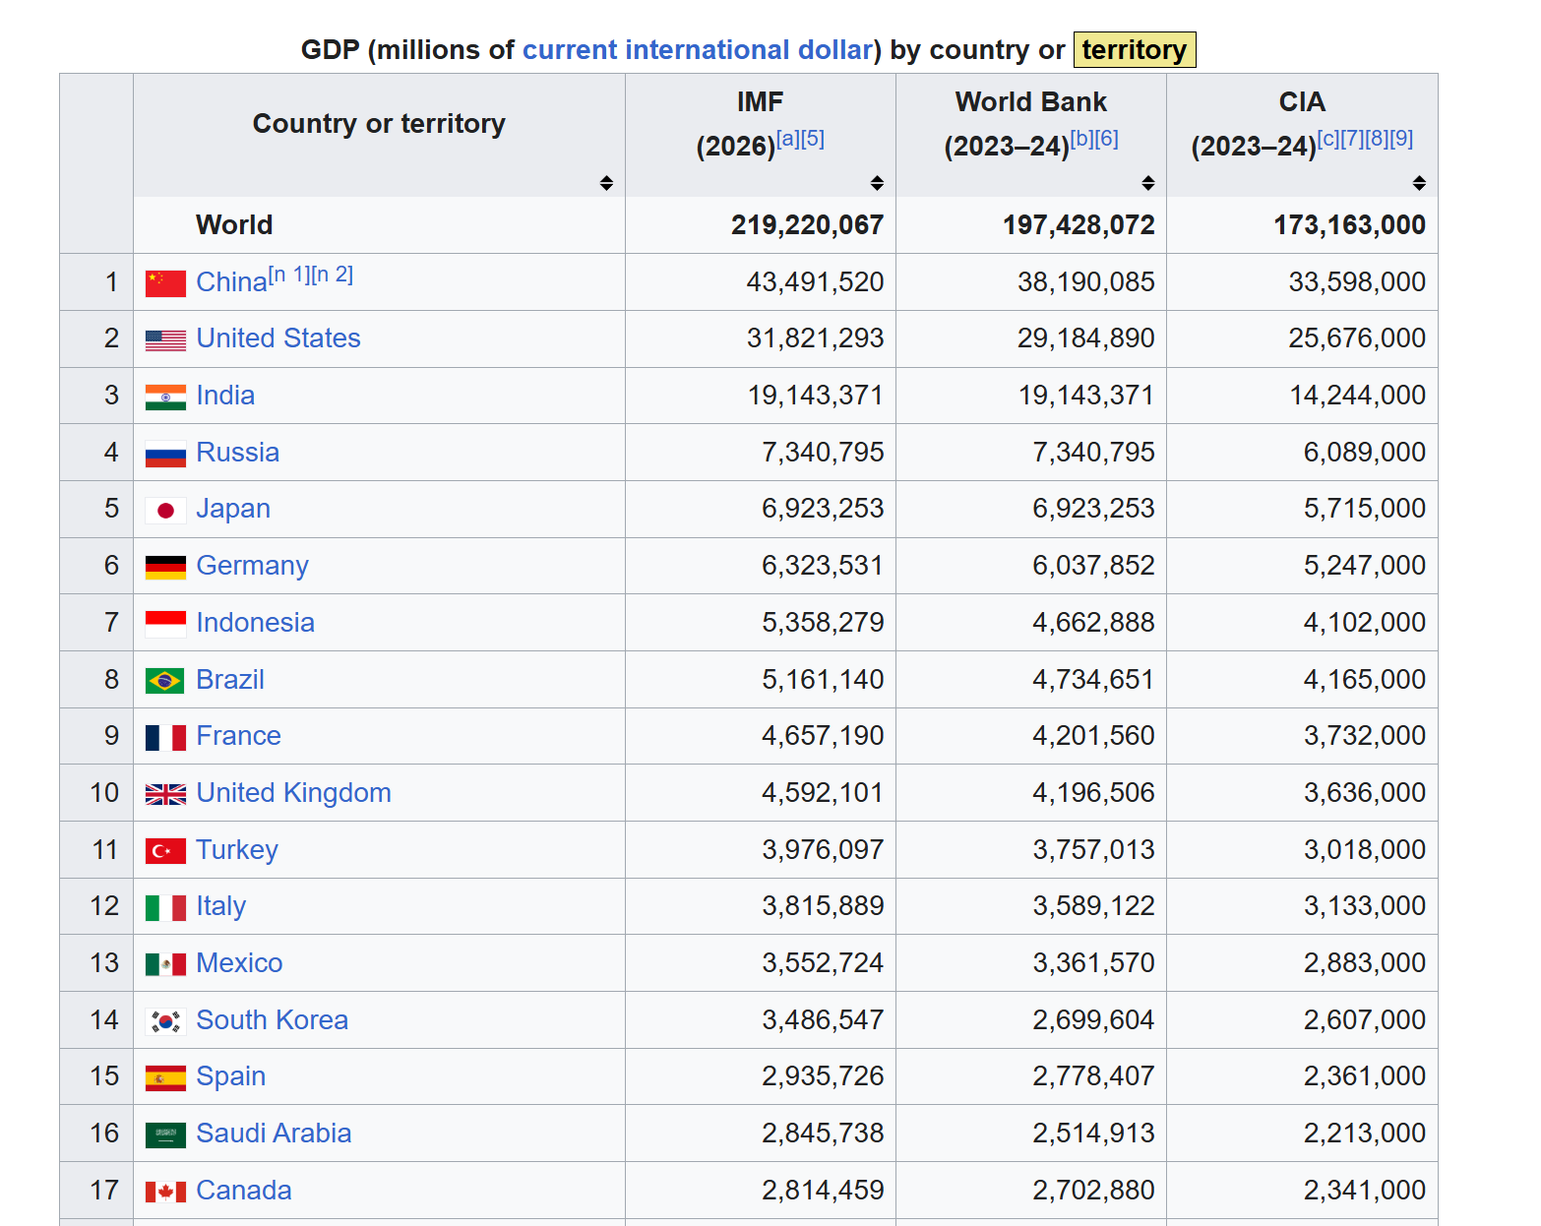Open reference [9] in CIA header
Image resolution: width=1541 pixels, height=1226 pixels.
tap(1402, 139)
